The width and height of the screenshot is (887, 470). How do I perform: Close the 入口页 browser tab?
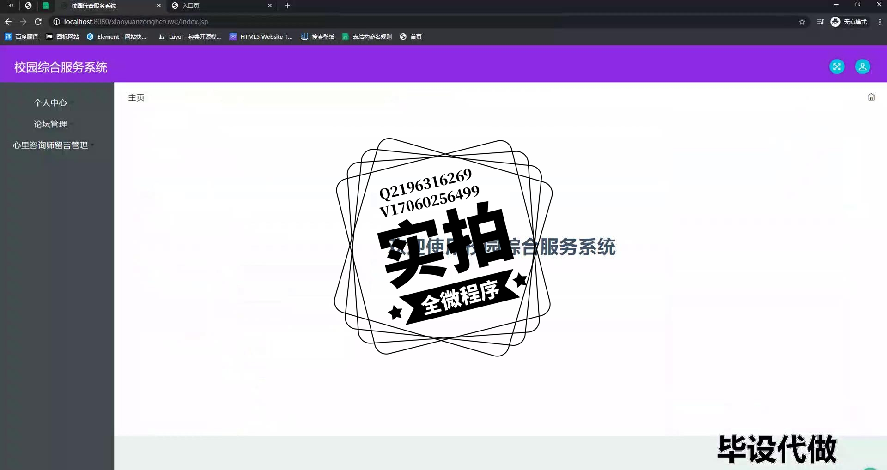click(x=270, y=6)
